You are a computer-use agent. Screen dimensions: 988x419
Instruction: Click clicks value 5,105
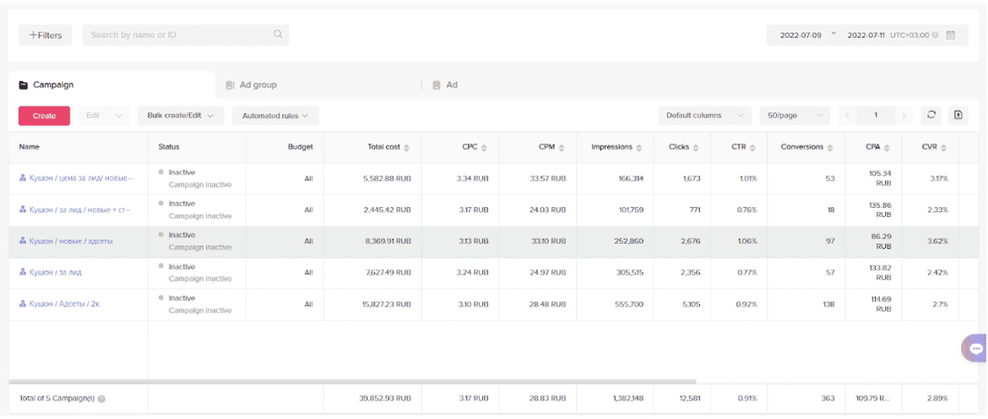tap(692, 304)
